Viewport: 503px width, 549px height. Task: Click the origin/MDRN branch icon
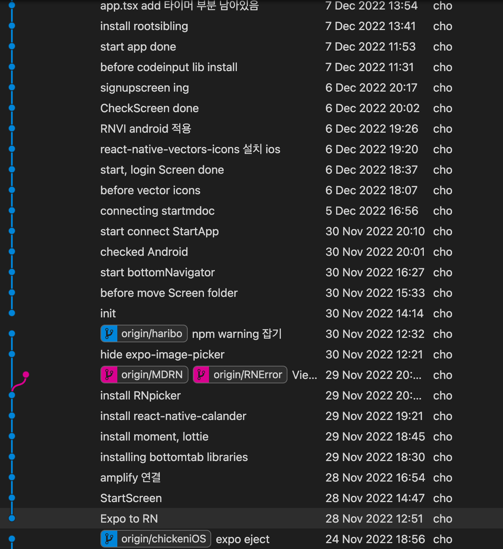[x=109, y=375]
